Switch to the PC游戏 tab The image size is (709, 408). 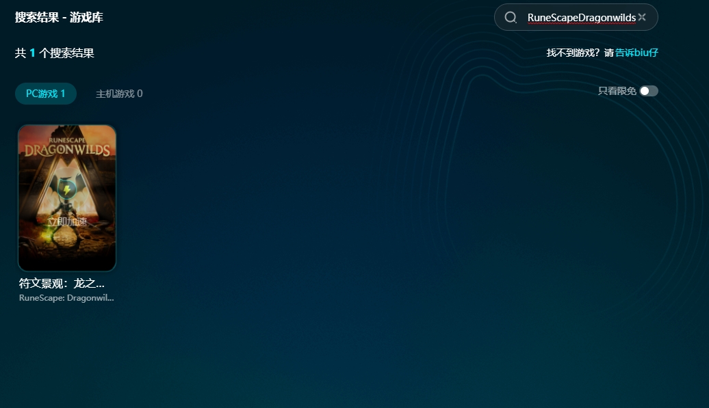[46, 94]
